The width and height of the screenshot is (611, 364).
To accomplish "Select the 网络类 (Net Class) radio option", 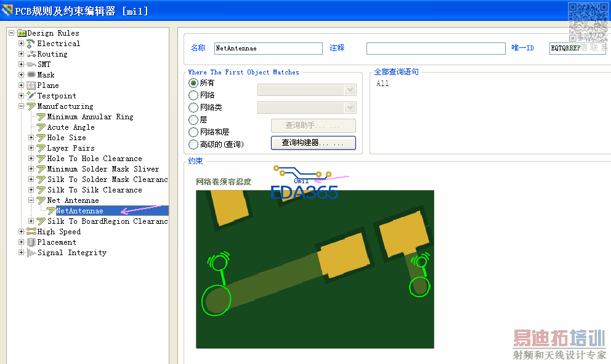I will tap(193, 108).
